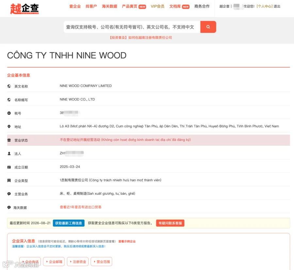Click the 获取更全企业信息可购买以下6类官方报告 text

(x=120, y=223)
